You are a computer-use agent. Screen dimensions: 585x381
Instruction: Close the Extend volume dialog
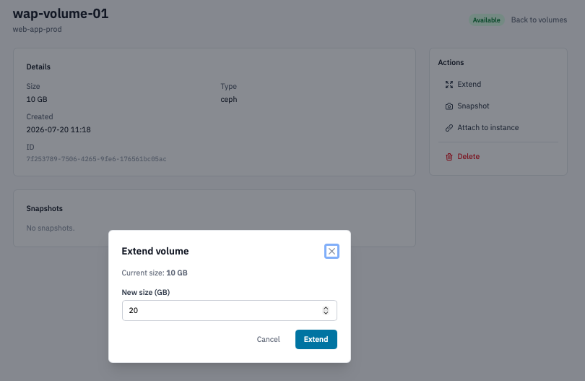point(331,252)
